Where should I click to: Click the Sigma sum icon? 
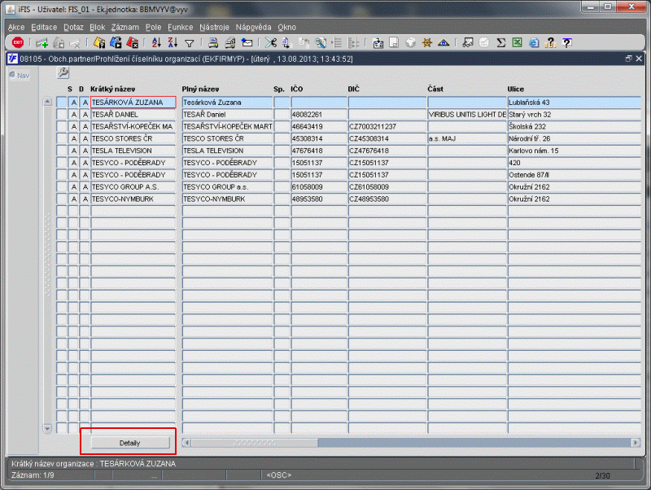click(x=501, y=42)
